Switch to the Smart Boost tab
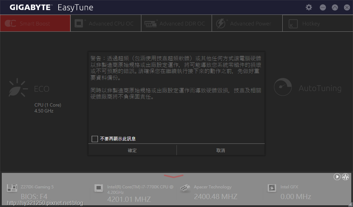Image resolution: width=353 pixels, height=207 pixels. pyautogui.click(x=36, y=23)
